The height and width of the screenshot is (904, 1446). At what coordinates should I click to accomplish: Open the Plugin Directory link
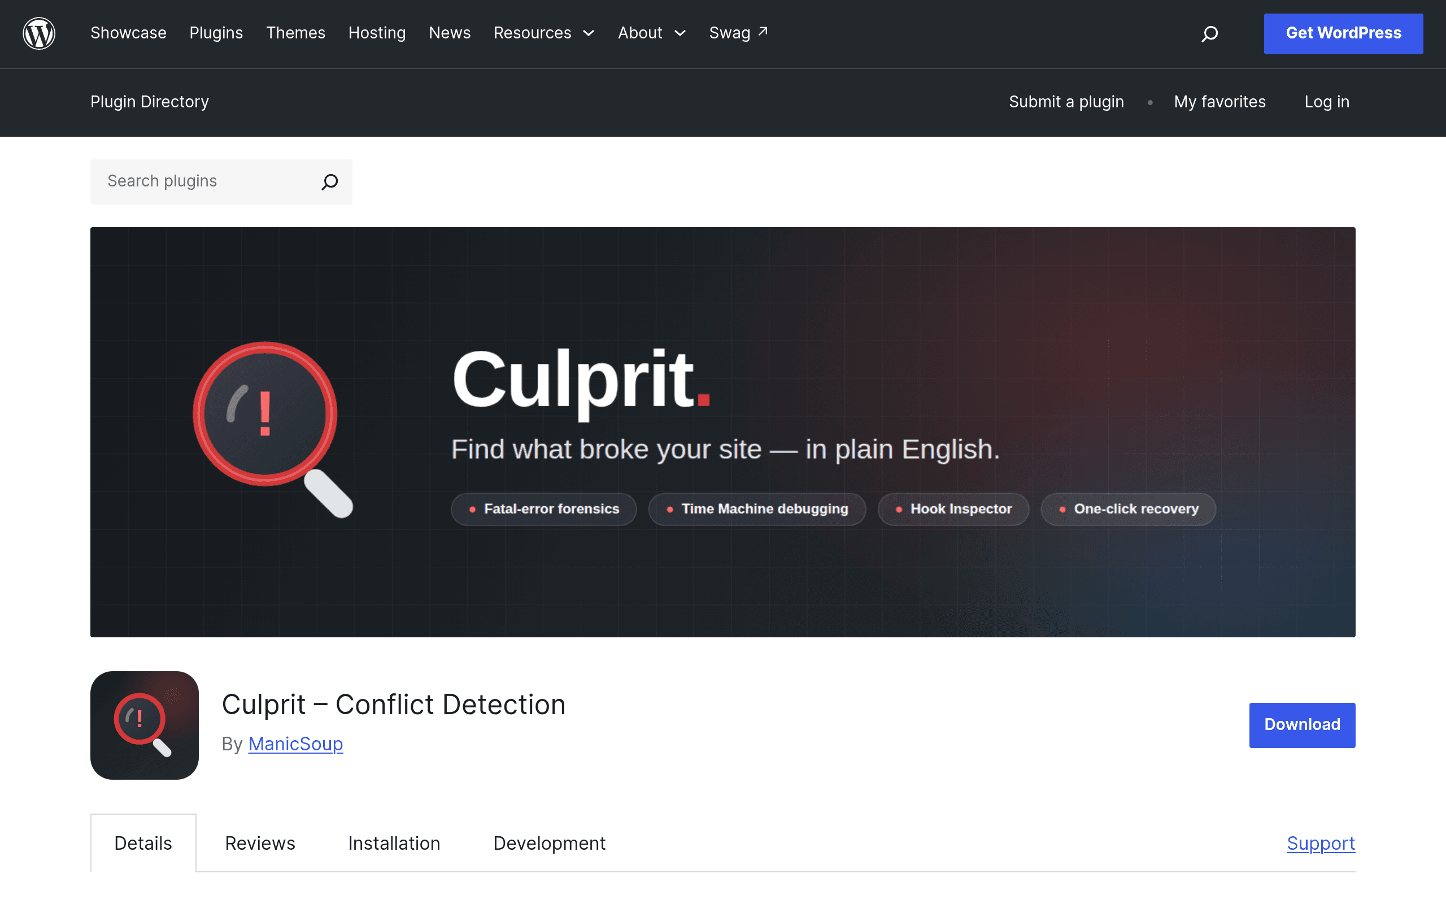point(149,102)
